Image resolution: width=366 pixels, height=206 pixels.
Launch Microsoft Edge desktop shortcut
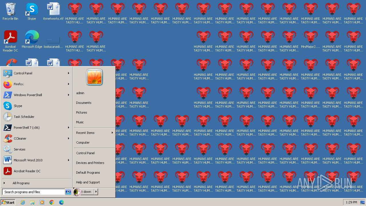click(x=32, y=39)
